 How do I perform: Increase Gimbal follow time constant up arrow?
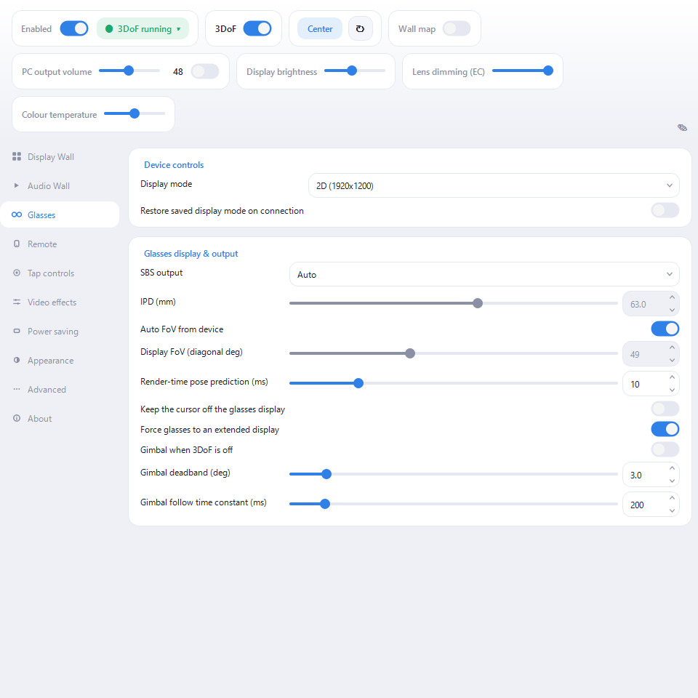672,498
